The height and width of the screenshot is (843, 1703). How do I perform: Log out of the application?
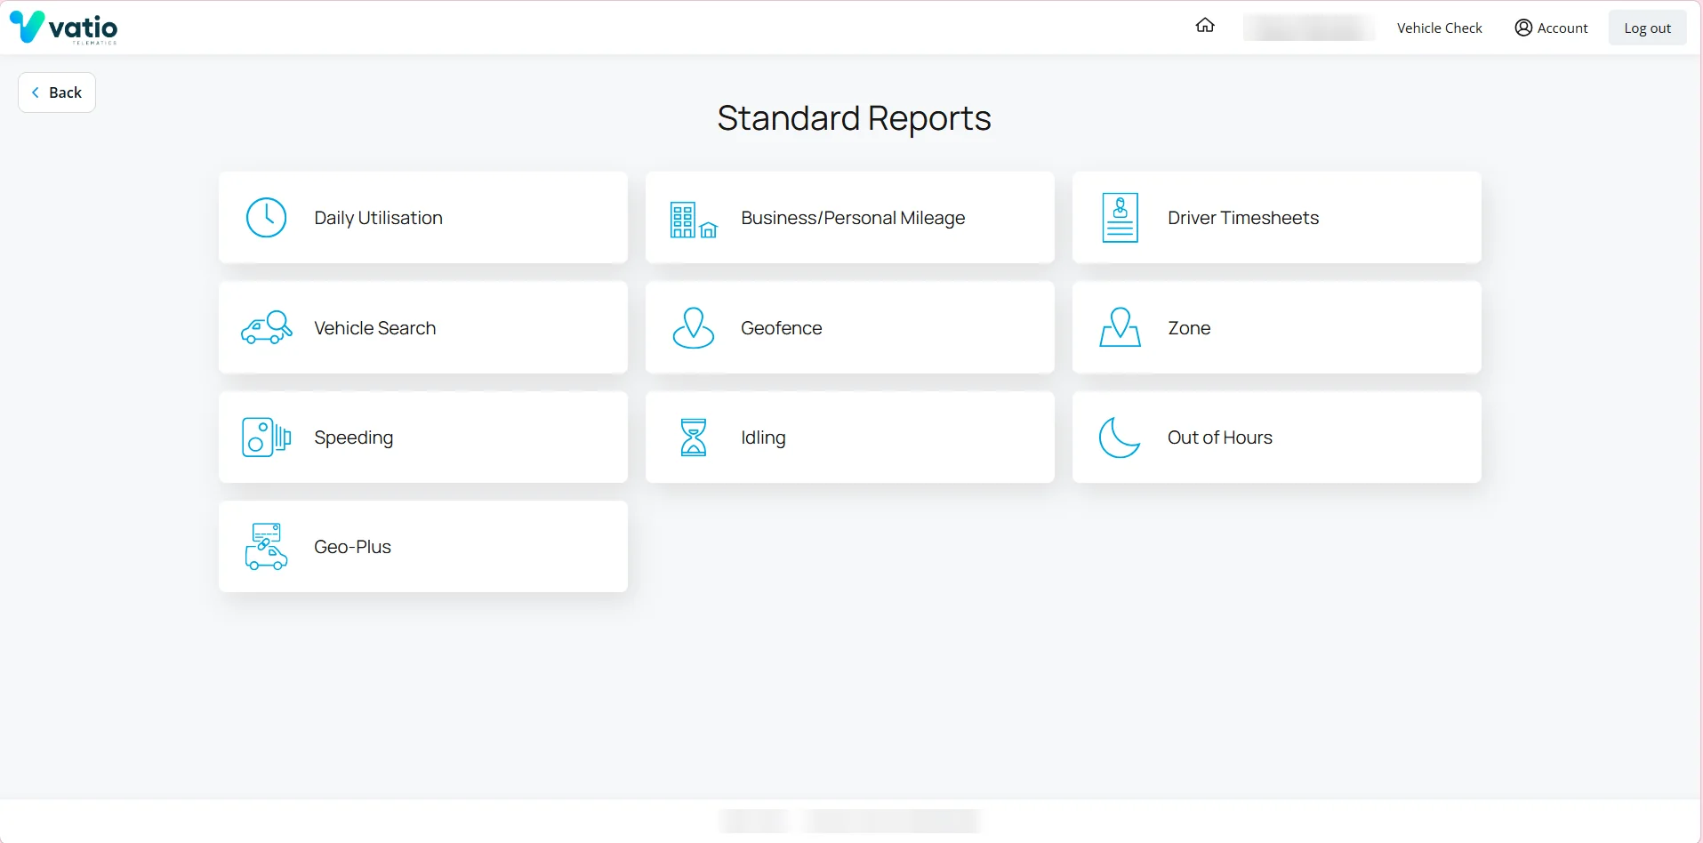click(x=1647, y=28)
